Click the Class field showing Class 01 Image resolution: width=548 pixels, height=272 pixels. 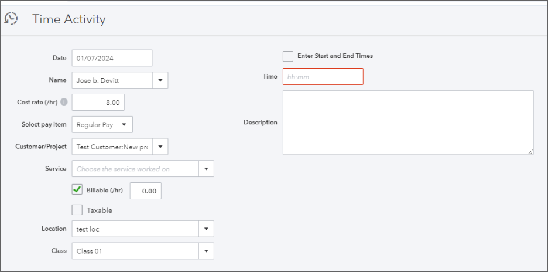pyautogui.click(x=135, y=251)
